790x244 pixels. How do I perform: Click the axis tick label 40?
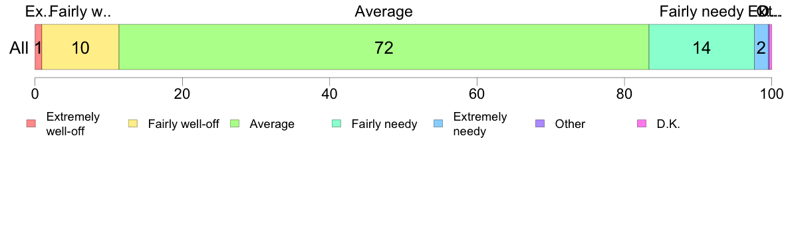click(x=329, y=93)
